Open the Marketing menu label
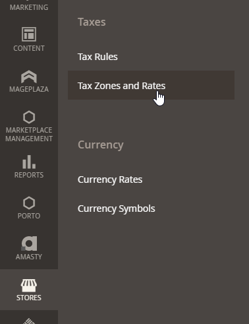 29,7
